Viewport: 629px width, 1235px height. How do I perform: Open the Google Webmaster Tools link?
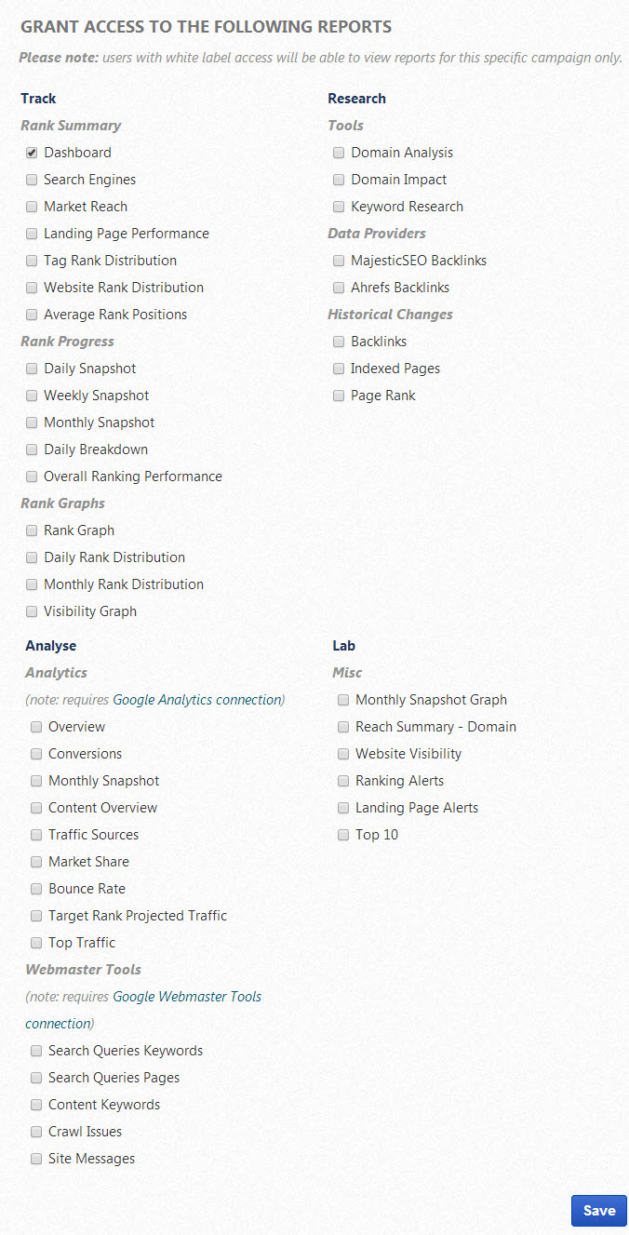(187, 997)
